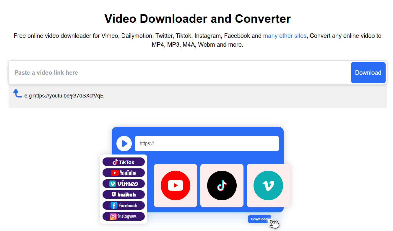Click the 'MP4, MP3, M4A, Webm and more.' text

[x=198, y=45]
